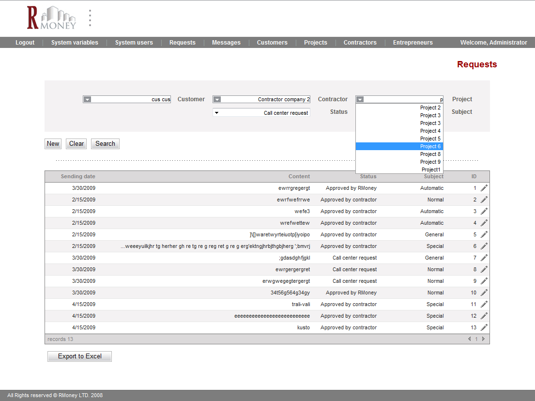This screenshot has height=401, width=535.
Task: Select the highlighted Project 6 option
Action: [x=399, y=146]
